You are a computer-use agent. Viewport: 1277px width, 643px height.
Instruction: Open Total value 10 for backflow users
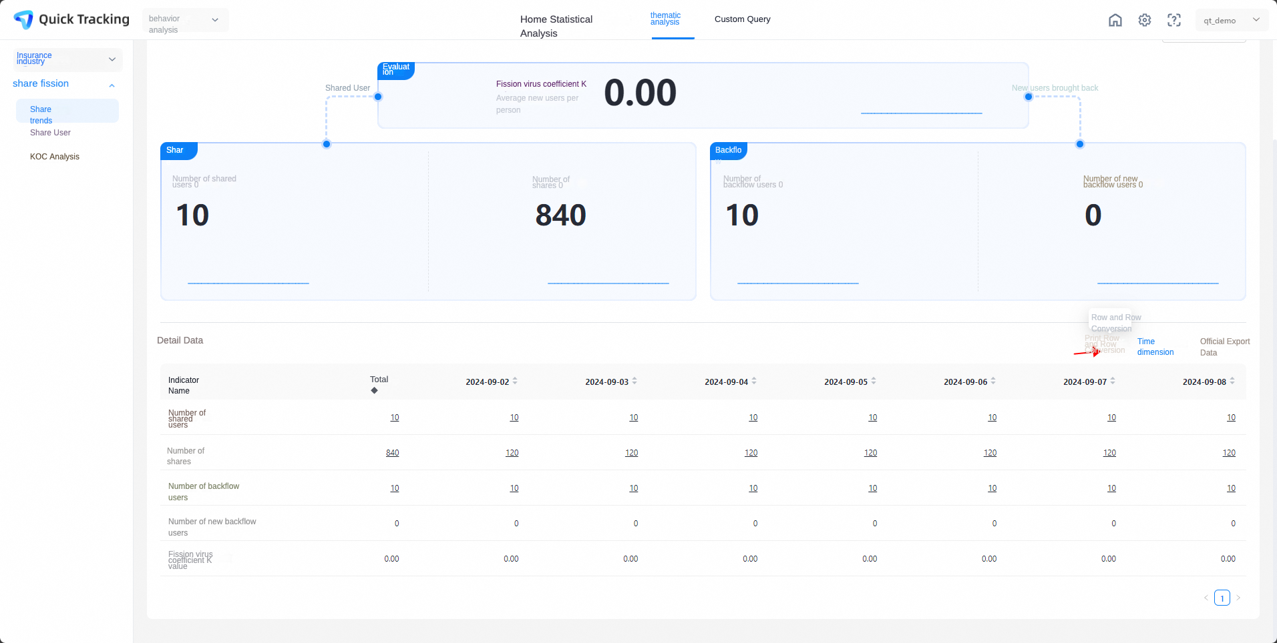point(395,488)
